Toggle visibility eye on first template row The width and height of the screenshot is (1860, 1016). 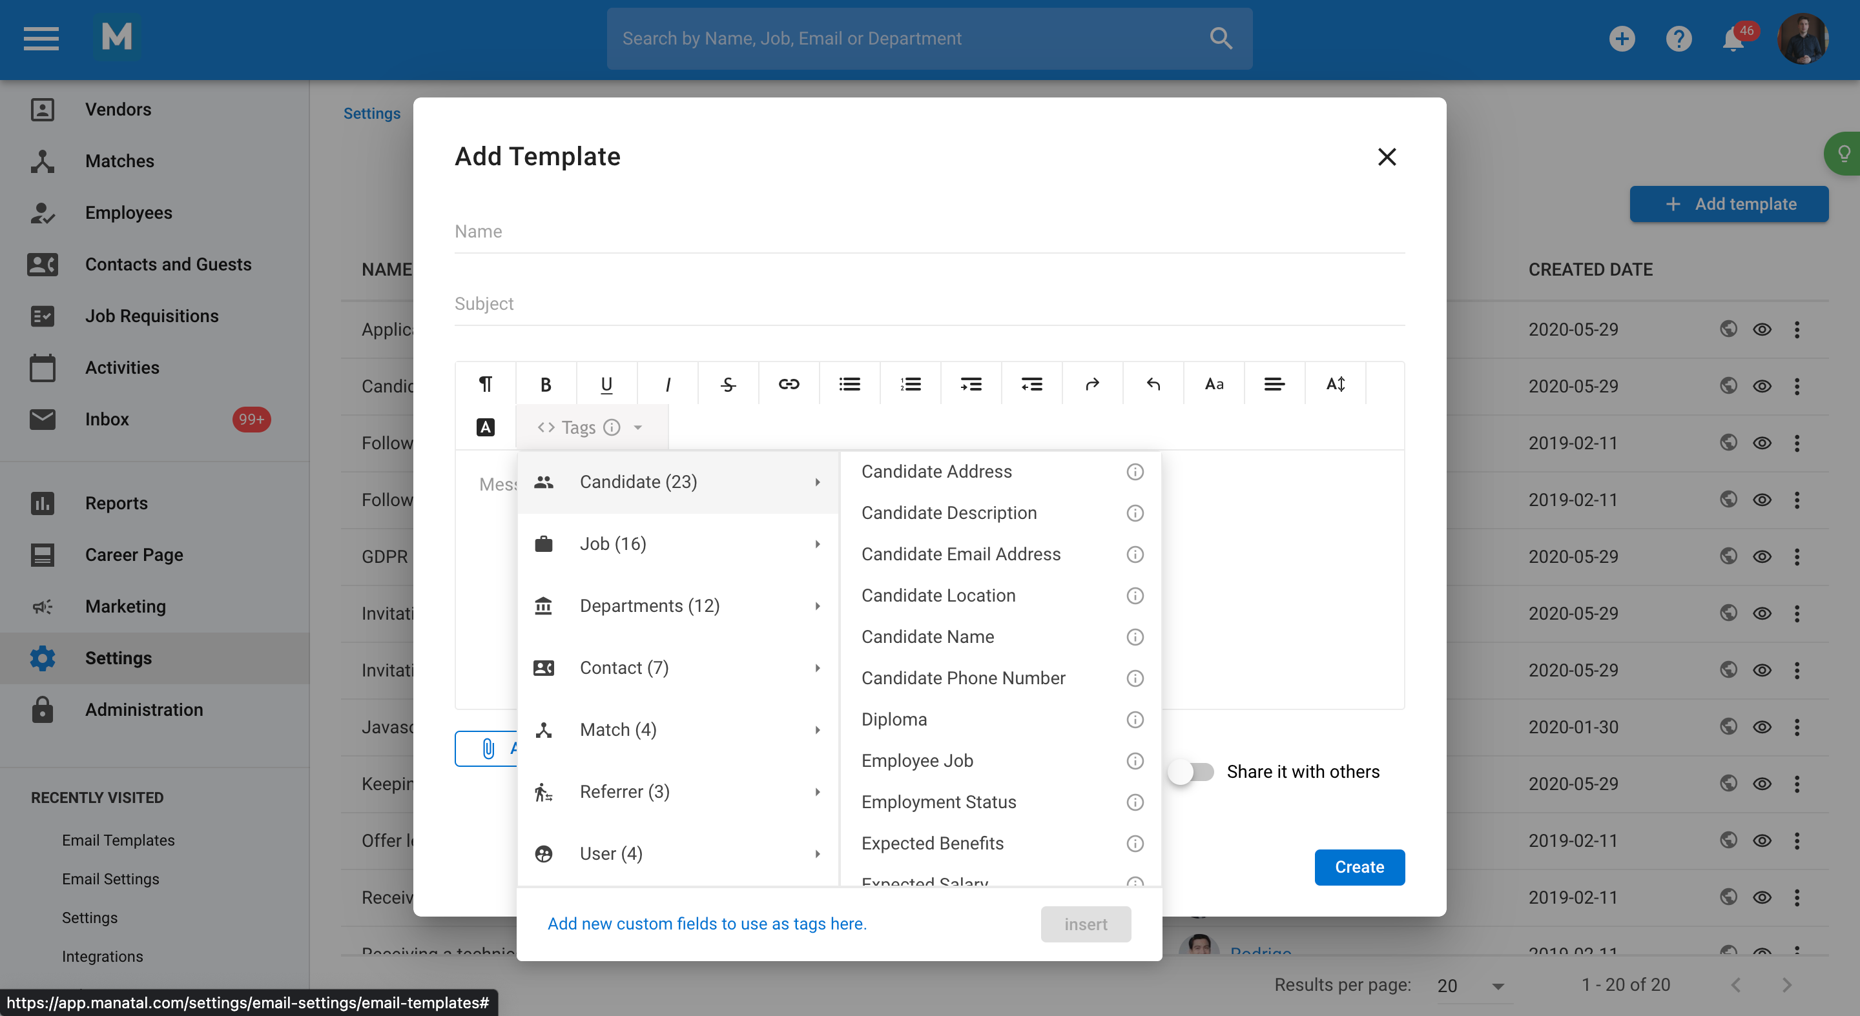click(x=1762, y=330)
